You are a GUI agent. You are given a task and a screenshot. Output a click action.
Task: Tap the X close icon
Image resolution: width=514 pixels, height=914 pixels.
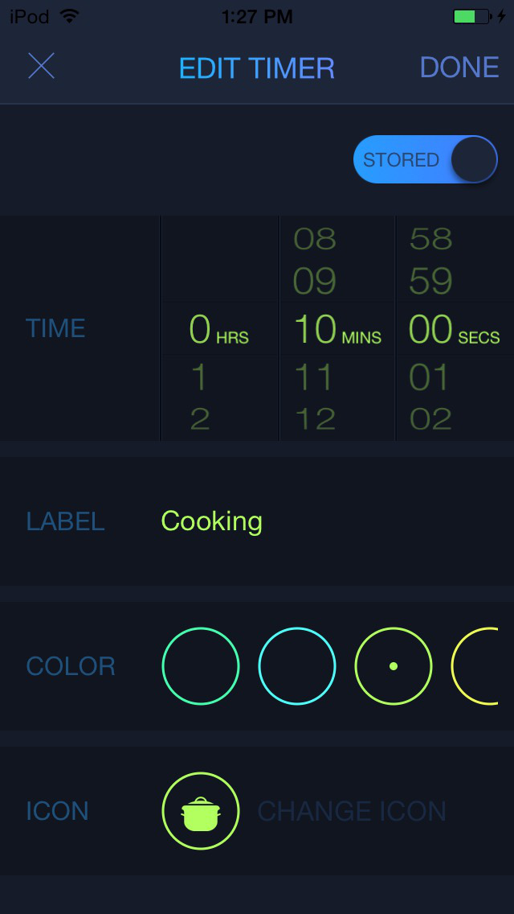coord(41,66)
